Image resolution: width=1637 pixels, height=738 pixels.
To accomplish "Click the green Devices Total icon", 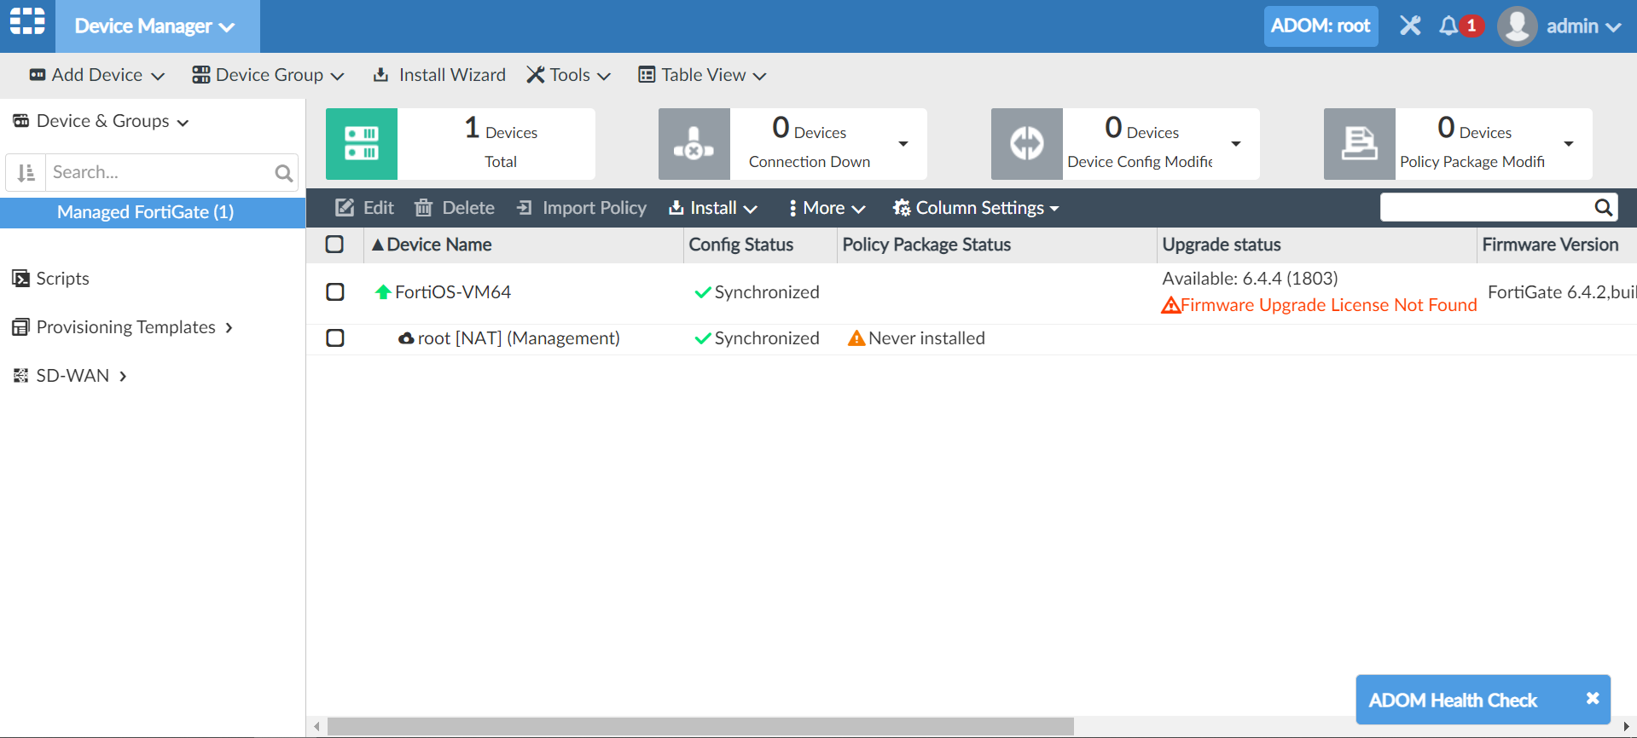I will [361, 144].
